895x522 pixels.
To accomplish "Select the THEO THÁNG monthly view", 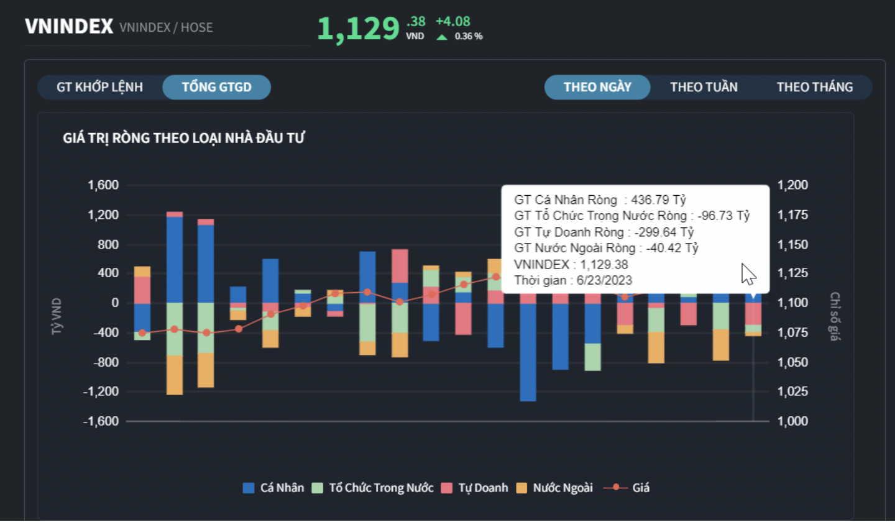I will pos(814,87).
